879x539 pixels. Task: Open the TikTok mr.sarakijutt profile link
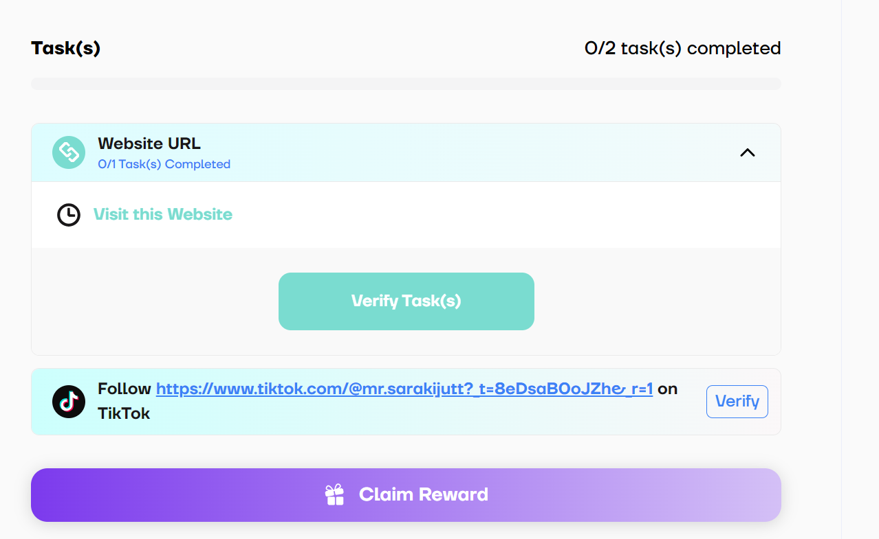tap(404, 389)
